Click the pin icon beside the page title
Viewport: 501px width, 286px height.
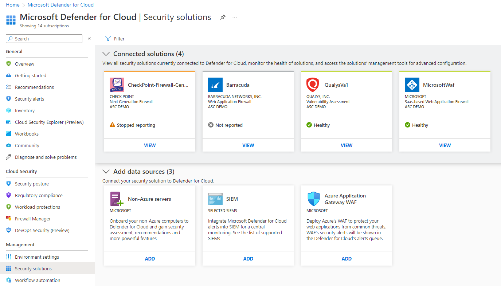click(x=223, y=17)
